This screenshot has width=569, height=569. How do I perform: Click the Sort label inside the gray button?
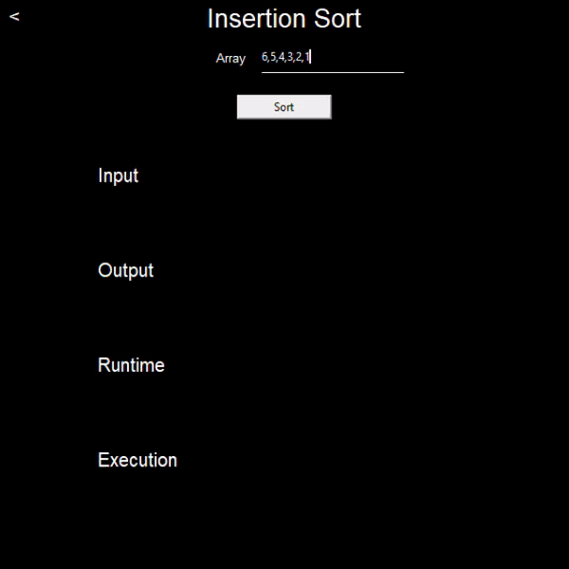pos(284,107)
